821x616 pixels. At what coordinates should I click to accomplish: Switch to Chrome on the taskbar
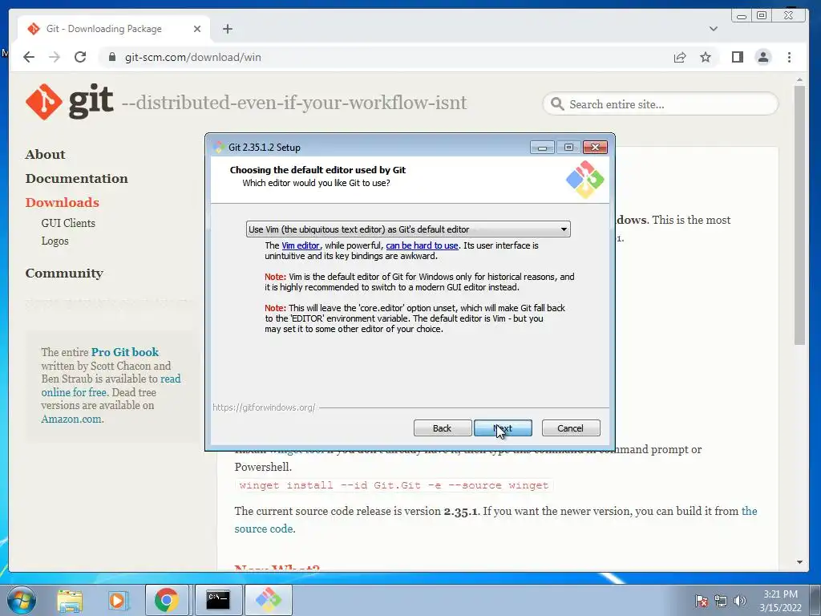pos(167,600)
